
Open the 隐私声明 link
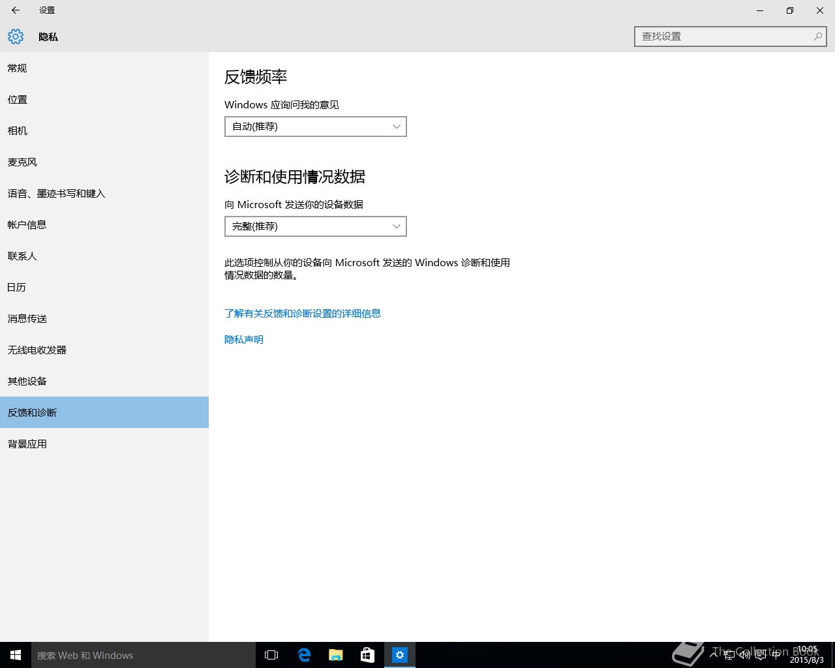pyautogui.click(x=244, y=340)
